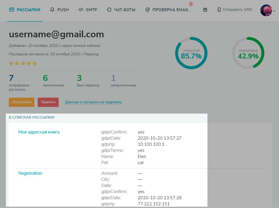Viewport: 279px width, 208px height.
Task: Click the Последняя активность line
Action: [54, 54]
